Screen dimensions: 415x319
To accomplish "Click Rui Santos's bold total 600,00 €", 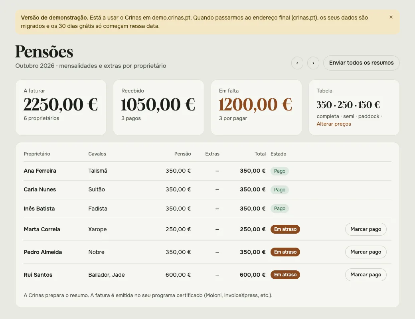I will click(x=253, y=275).
